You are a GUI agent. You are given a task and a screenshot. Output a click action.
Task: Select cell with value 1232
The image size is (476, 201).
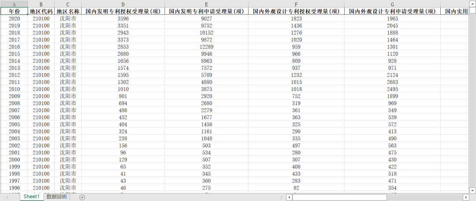pyautogui.click(x=296, y=75)
